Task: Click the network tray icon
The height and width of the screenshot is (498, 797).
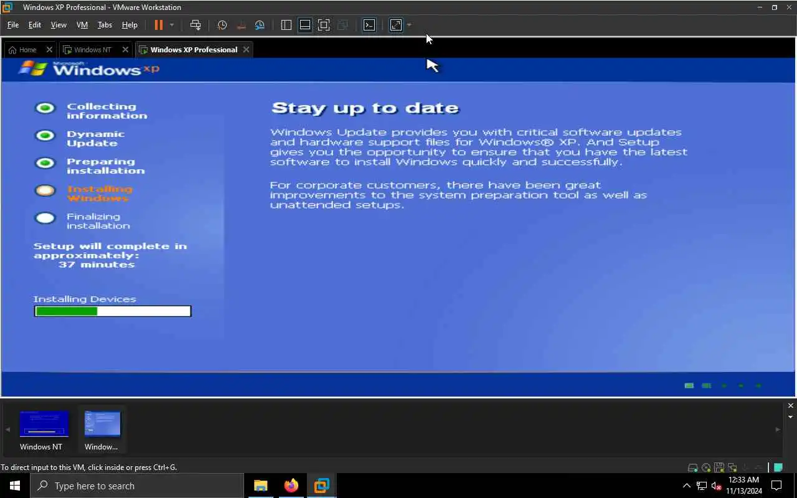Action: tap(702, 486)
